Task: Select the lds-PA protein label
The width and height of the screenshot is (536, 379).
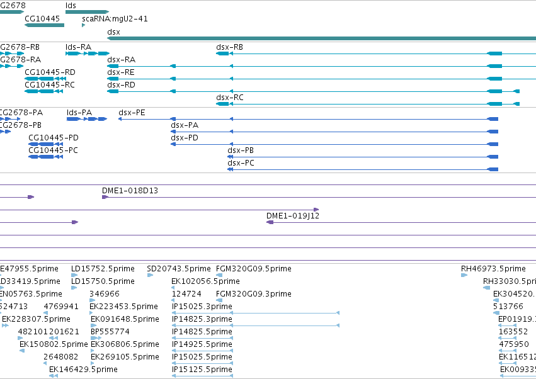Action: click(79, 113)
